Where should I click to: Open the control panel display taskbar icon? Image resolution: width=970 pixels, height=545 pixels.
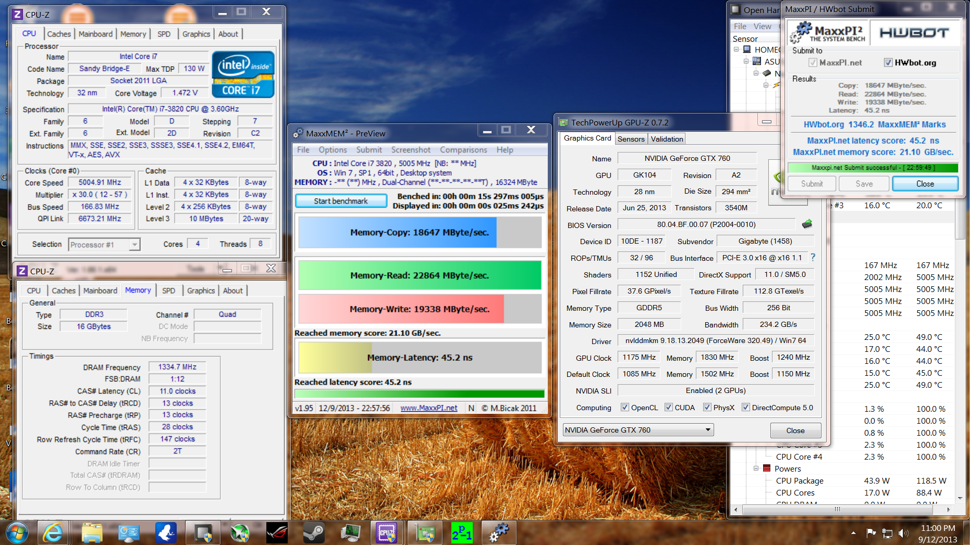[129, 533]
